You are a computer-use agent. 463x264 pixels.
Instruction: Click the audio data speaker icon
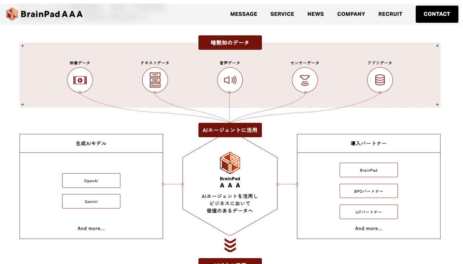(230, 80)
